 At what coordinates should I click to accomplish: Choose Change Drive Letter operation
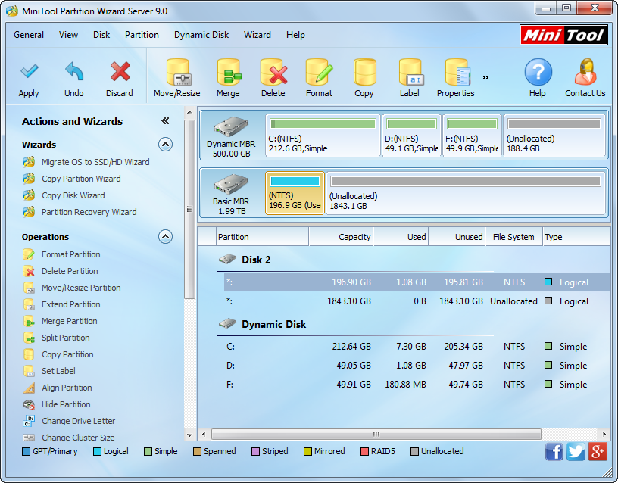(x=79, y=421)
